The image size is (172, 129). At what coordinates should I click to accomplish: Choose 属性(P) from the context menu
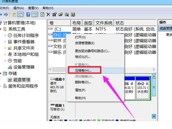pos(80,90)
